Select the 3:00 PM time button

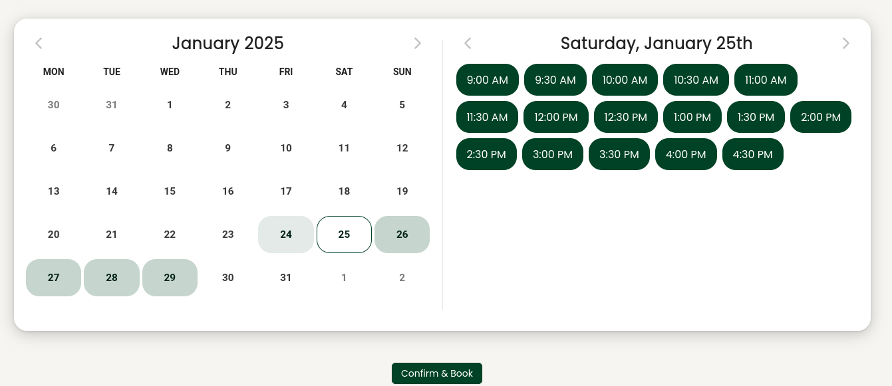click(552, 154)
